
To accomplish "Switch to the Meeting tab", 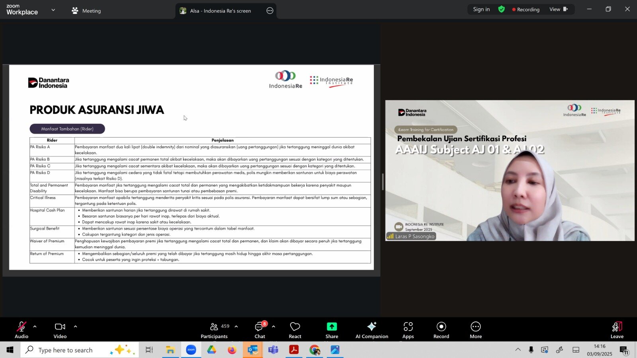I will point(86,11).
